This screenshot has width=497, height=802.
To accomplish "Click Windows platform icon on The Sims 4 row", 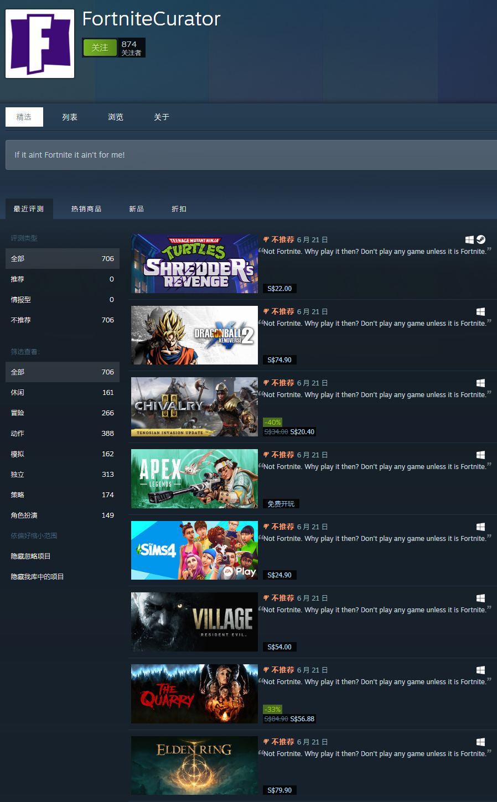I will [480, 527].
